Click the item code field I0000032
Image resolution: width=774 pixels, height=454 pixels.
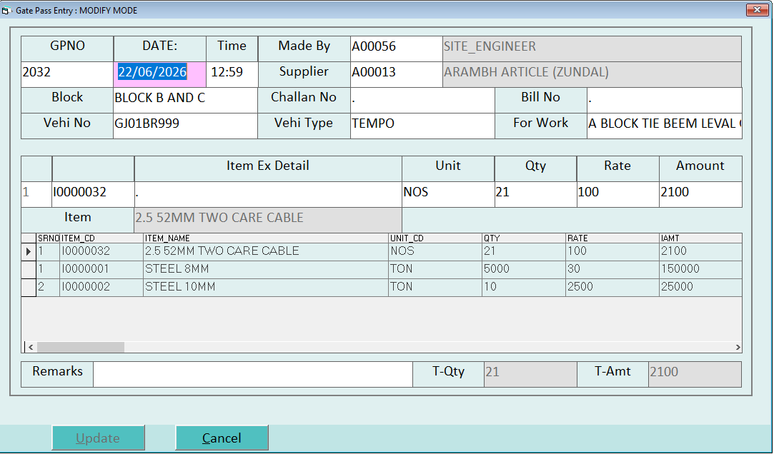94,194
